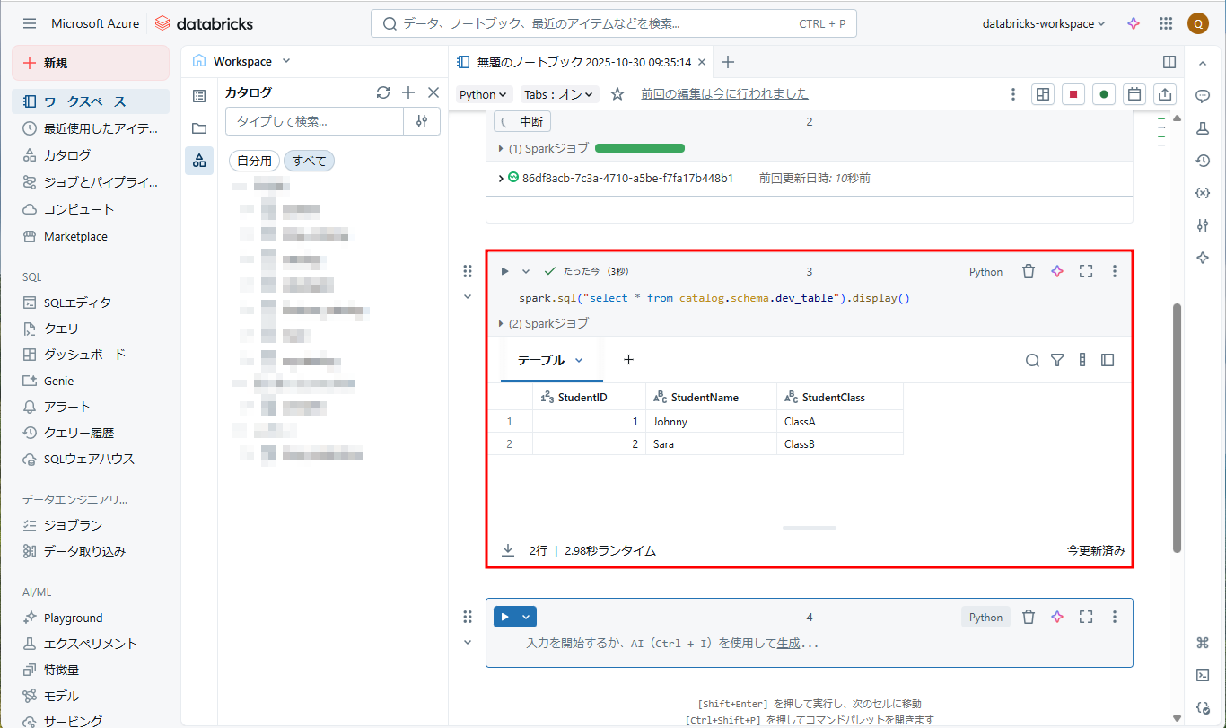The height and width of the screenshot is (728, 1226).
Task: Click the red stop execution icon
Action: (1073, 94)
